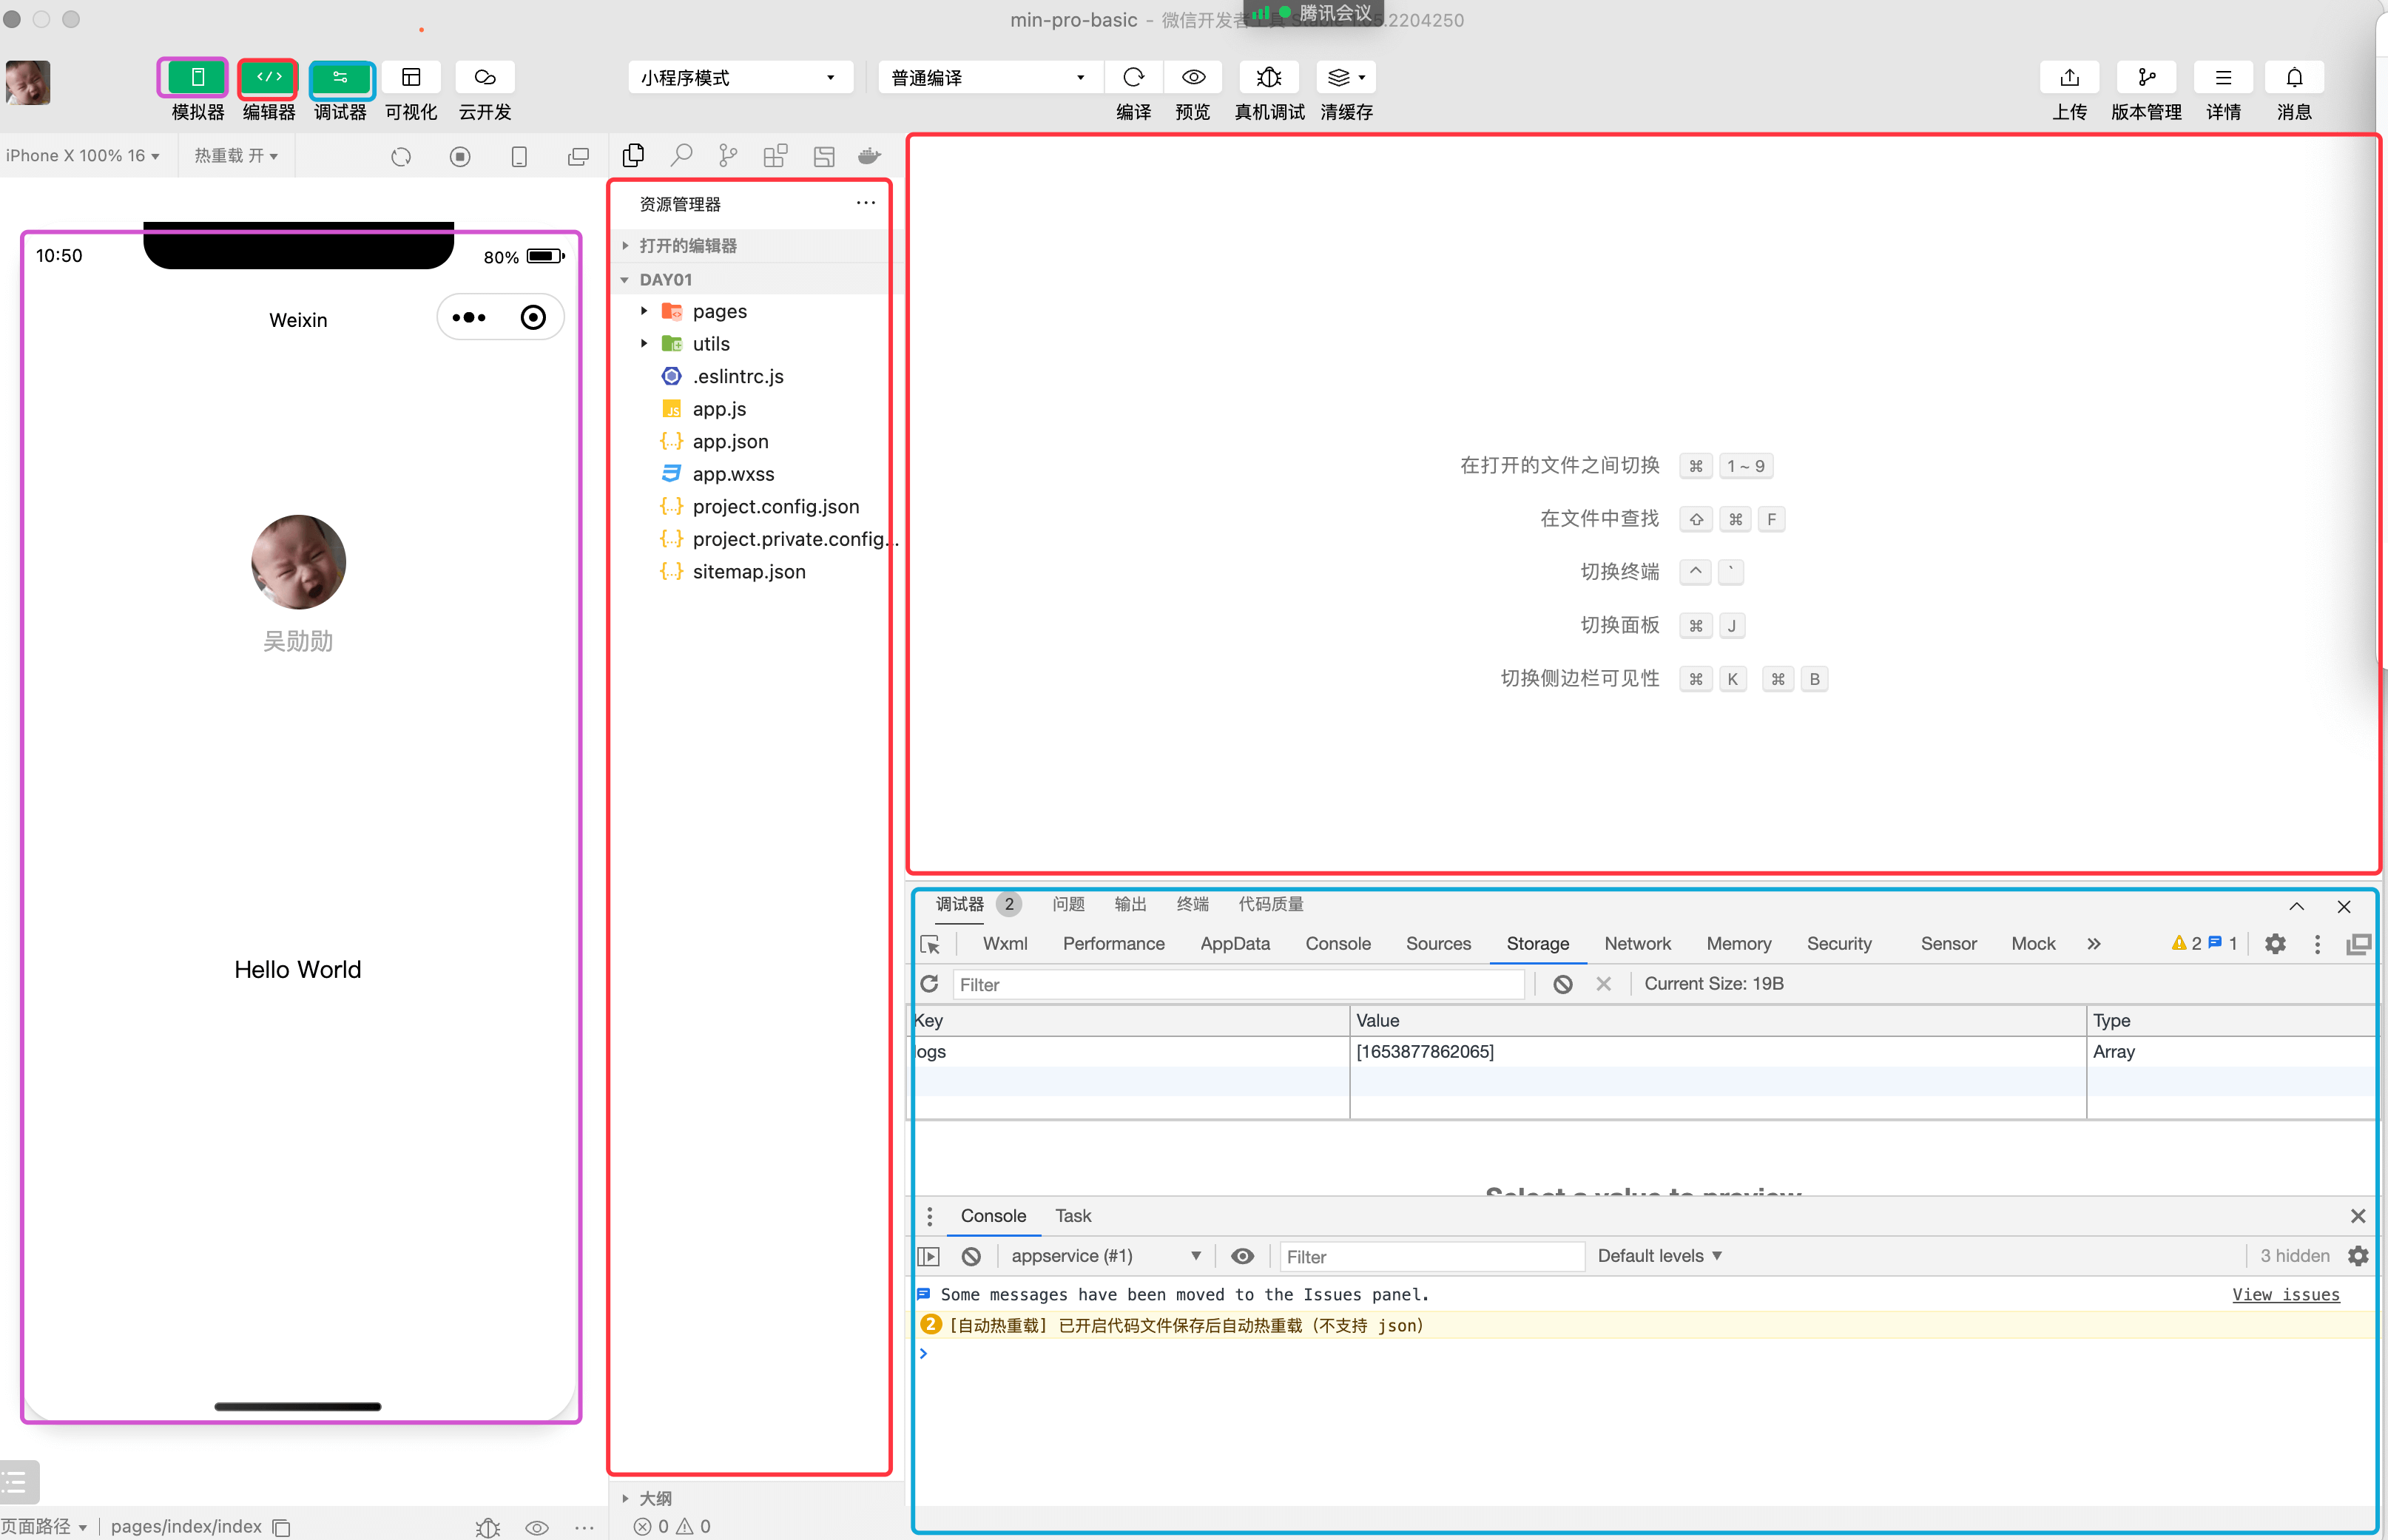Viewport: 2388px width, 1540px height.
Task: Toggle the 调试器 debugger panel button
Action: pos(340,78)
